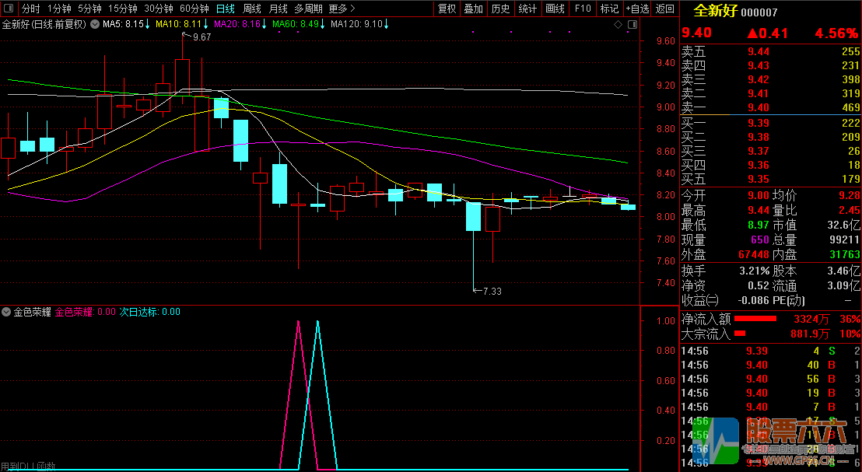
Task: Switch to the 周线 weekly chart
Action: coord(252,9)
